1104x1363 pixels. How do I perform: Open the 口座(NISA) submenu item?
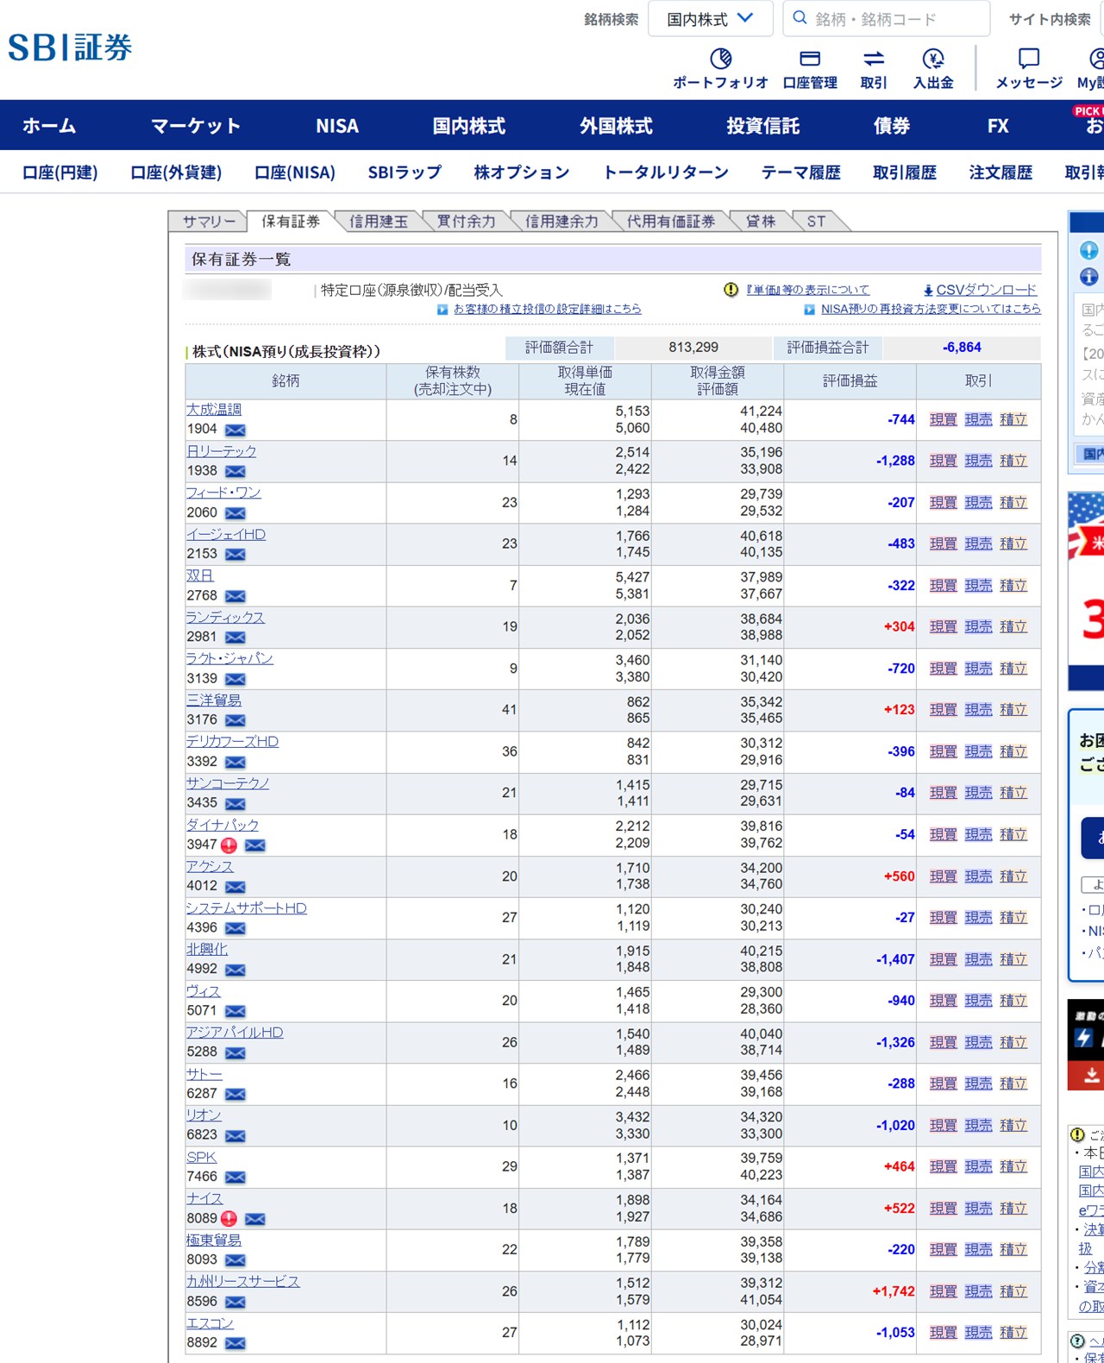coord(295,173)
